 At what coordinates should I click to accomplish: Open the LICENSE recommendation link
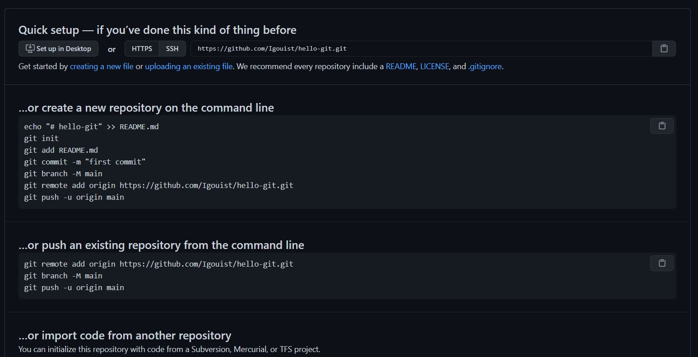point(434,66)
